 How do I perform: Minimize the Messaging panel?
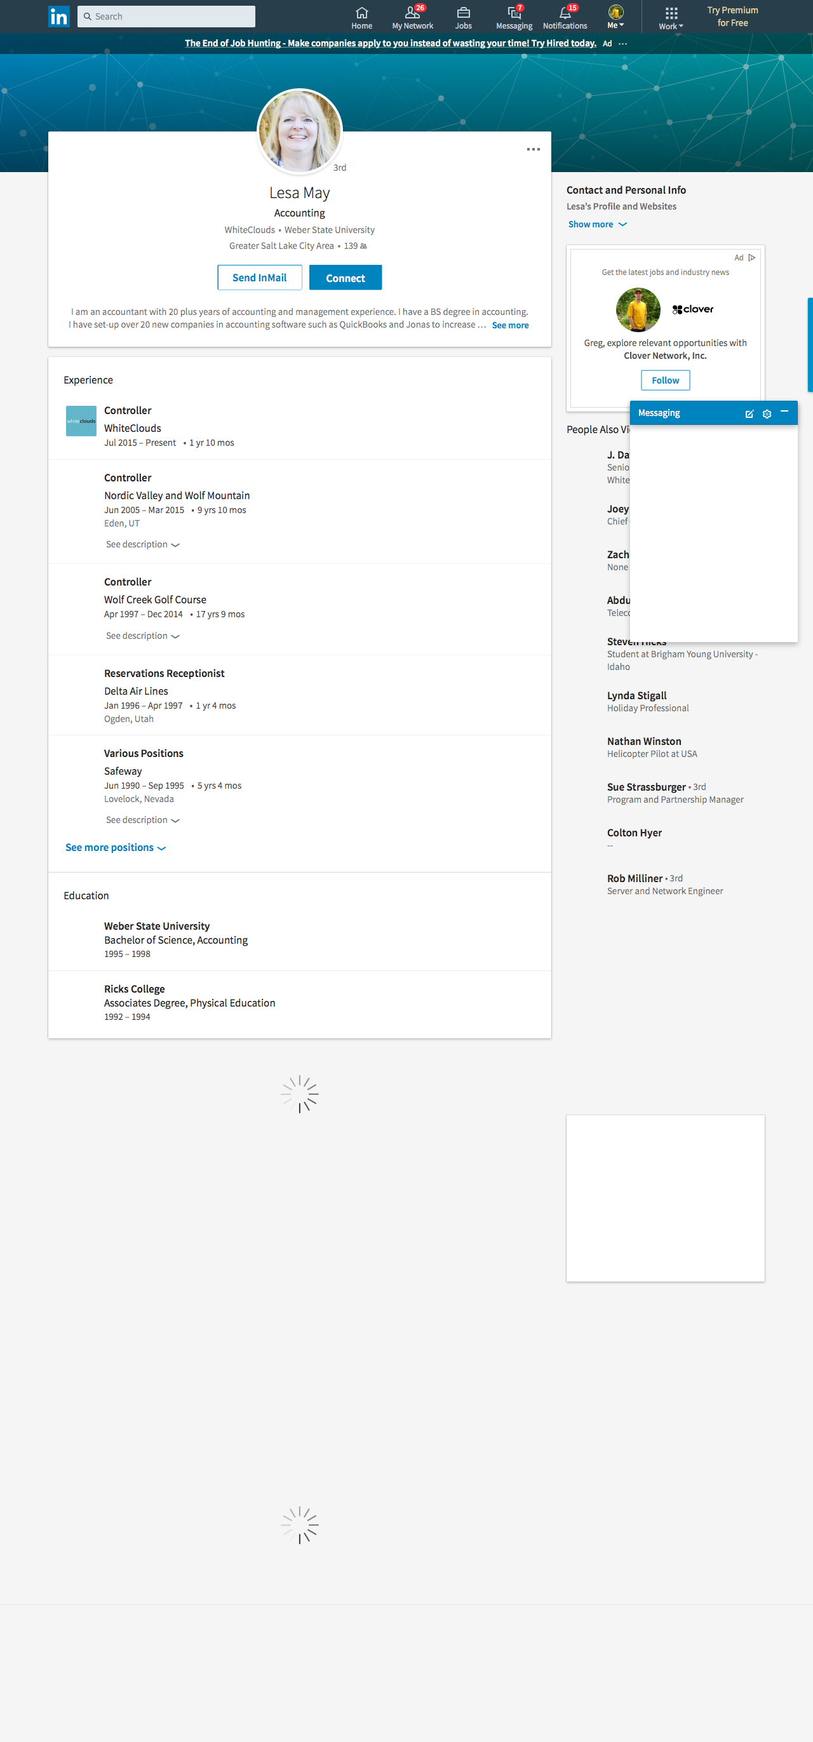click(x=784, y=412)
